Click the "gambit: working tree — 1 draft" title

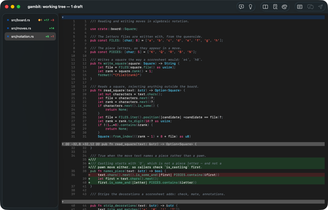(x=55, y=7)
